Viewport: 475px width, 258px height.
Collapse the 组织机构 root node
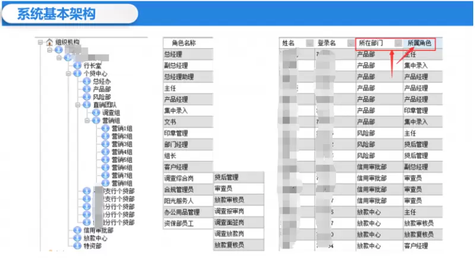pyautogui.click(x=40, y=43)
